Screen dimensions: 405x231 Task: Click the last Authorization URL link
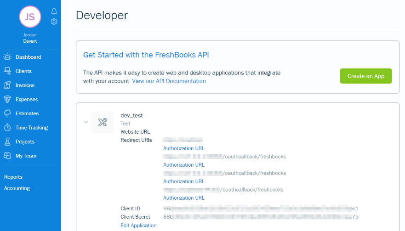click(183, 198)
